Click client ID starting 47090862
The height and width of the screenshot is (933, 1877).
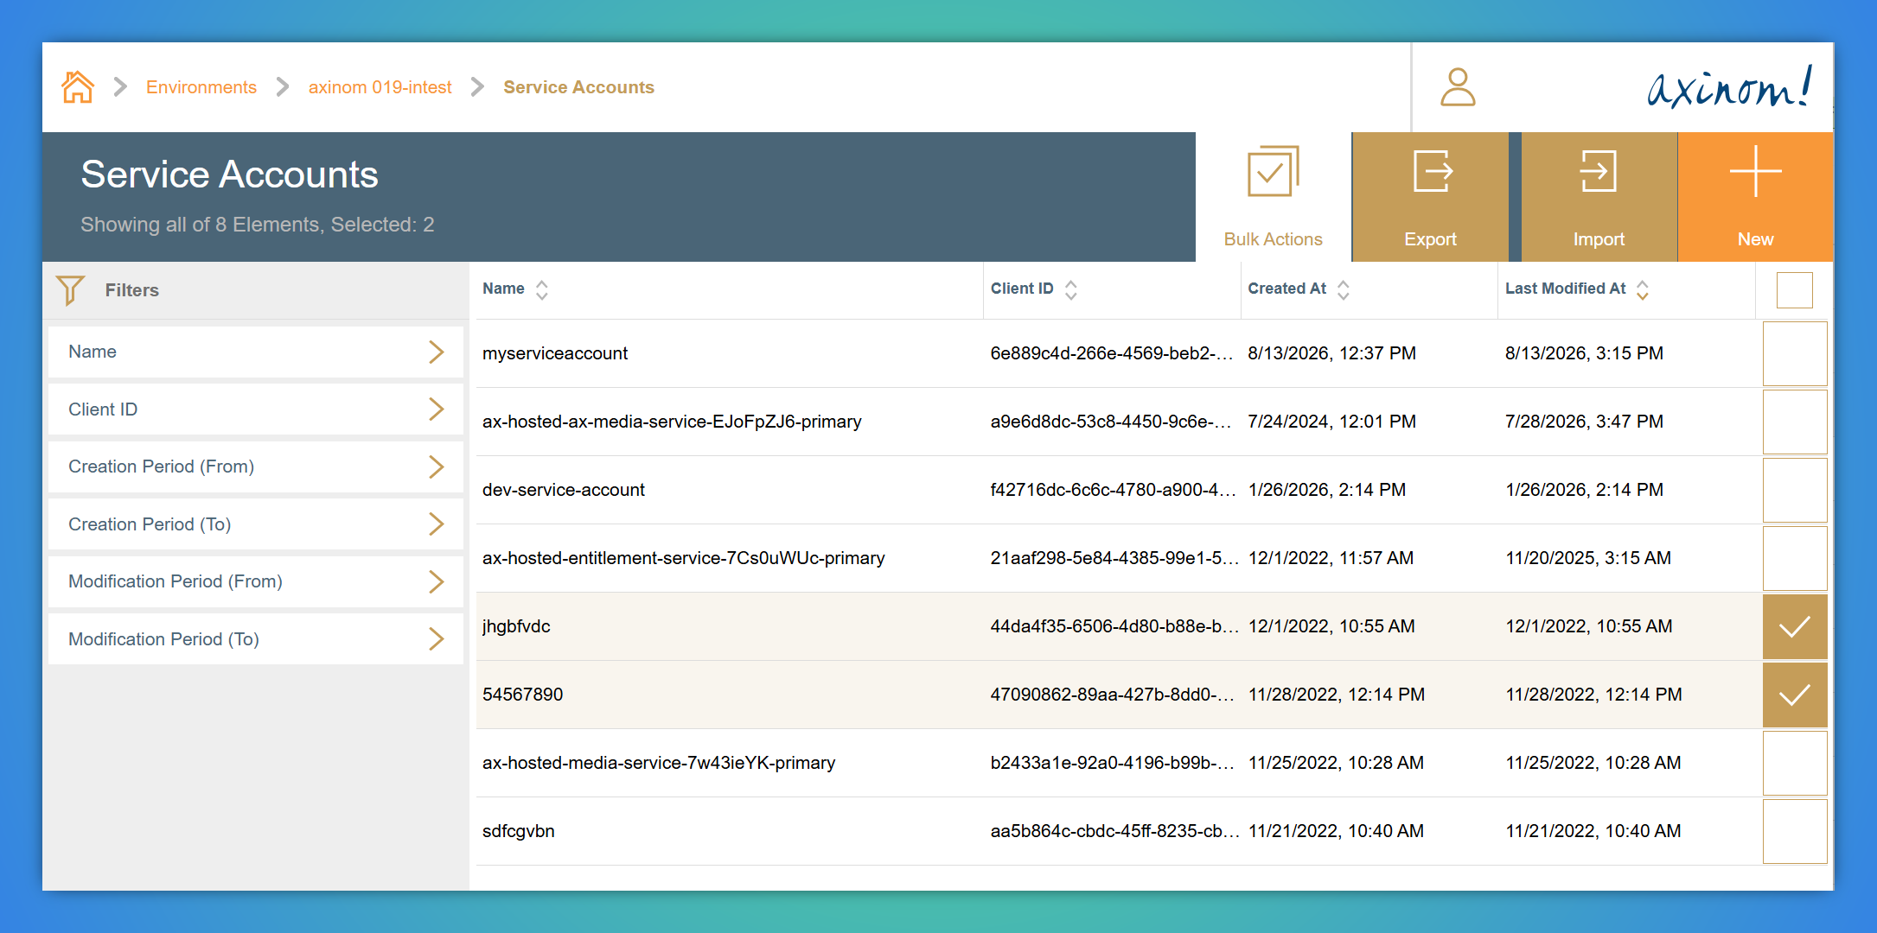point(1112,695)
